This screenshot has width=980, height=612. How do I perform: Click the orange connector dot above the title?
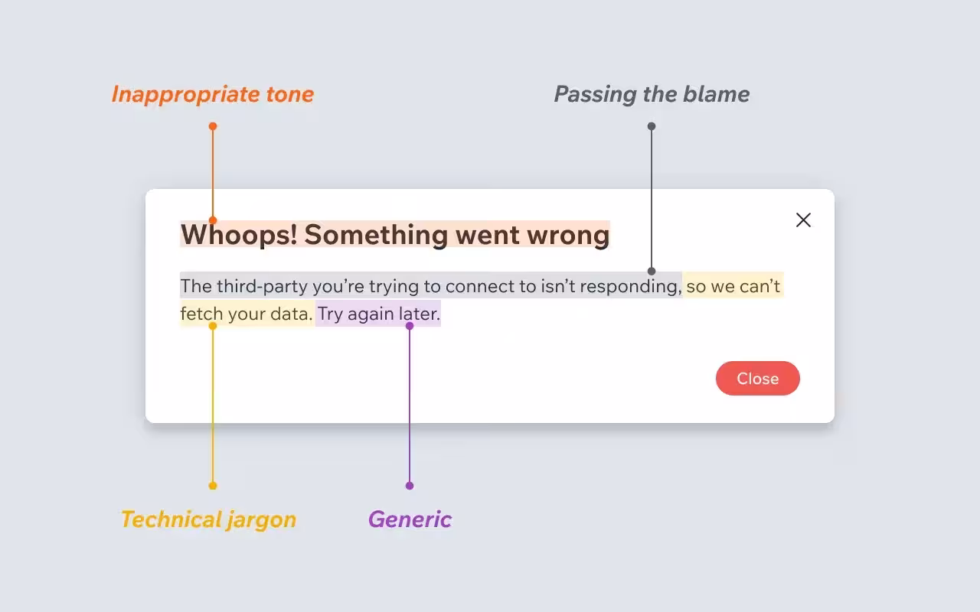pos(212,126)
